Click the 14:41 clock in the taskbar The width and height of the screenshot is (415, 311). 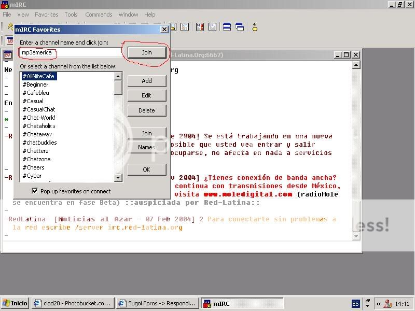[x=402, y=304]
